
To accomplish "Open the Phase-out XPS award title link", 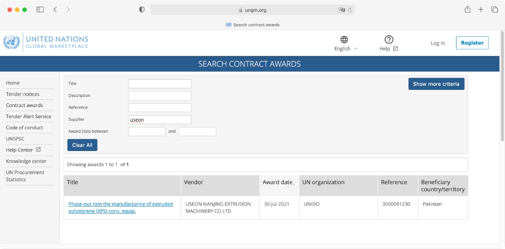I will (121, 208).
